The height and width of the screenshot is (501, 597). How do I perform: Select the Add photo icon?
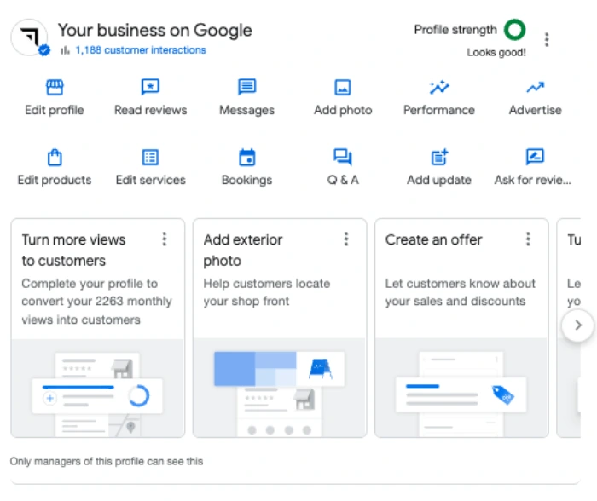pos(343,87)
